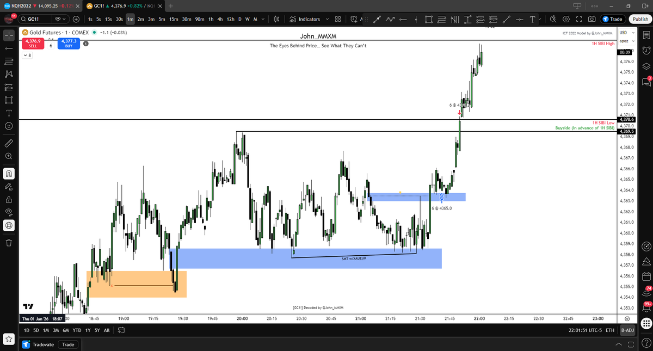Hide all drawings with the eye icon

click(x=9, y=212)
